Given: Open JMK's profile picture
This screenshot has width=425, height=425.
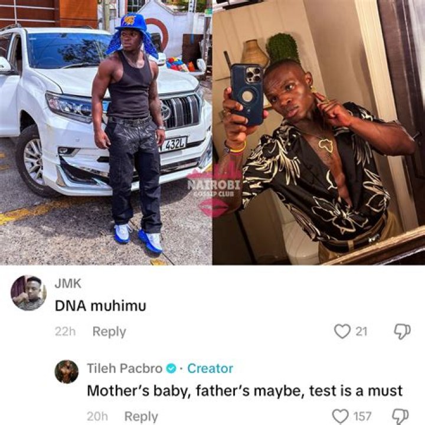Looking at the screenshot, I should (28, 293).
